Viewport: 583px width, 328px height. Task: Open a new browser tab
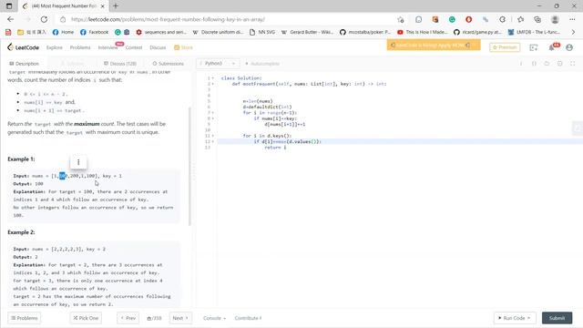click(x=116, y=6)
